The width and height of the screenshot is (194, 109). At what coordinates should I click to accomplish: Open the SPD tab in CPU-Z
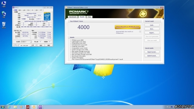pyautogui.click(x=32, y=10)
